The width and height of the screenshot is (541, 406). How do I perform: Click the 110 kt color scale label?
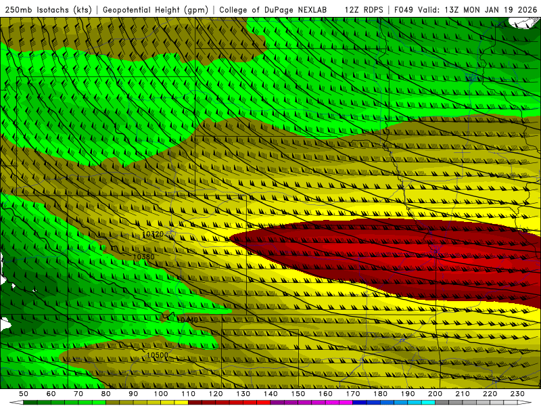click(189, 394)
